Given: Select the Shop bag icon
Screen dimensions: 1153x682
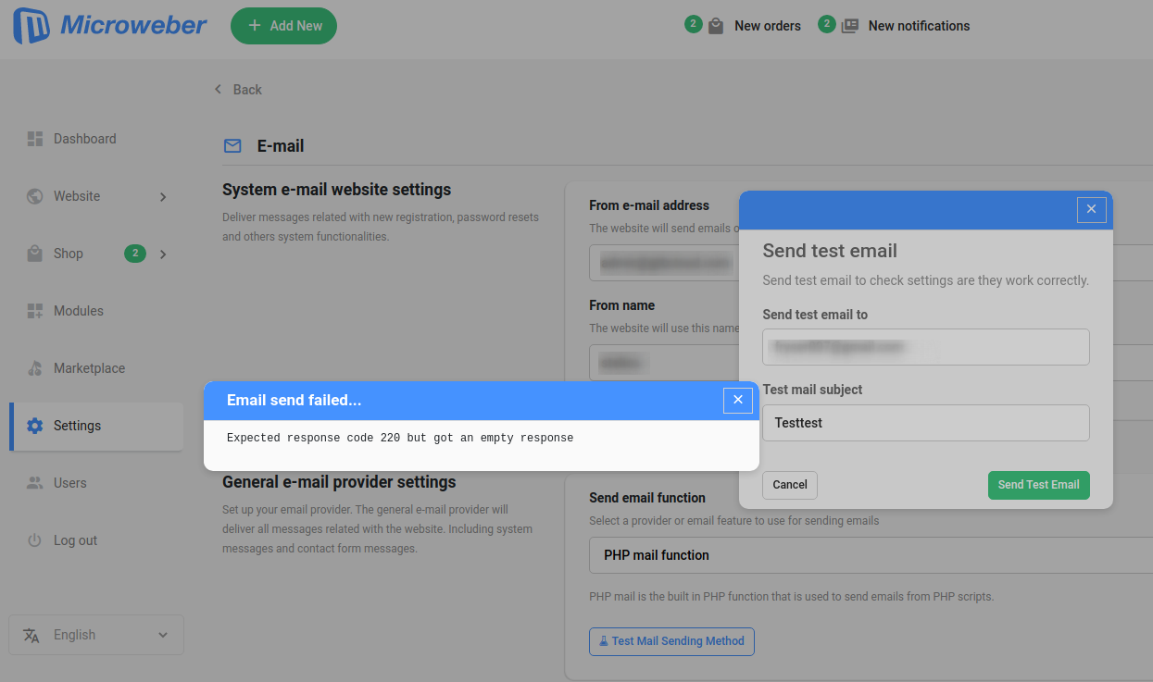Looking at the screenshot, I should point(34,253).
